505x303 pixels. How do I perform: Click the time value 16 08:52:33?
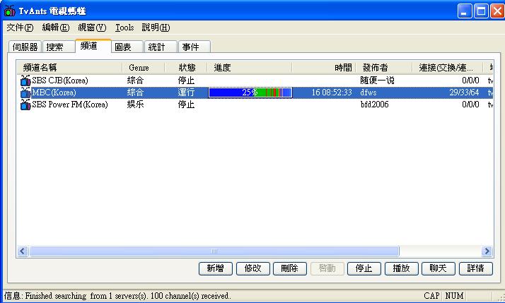pyautogui.click(x=332, y=93)
